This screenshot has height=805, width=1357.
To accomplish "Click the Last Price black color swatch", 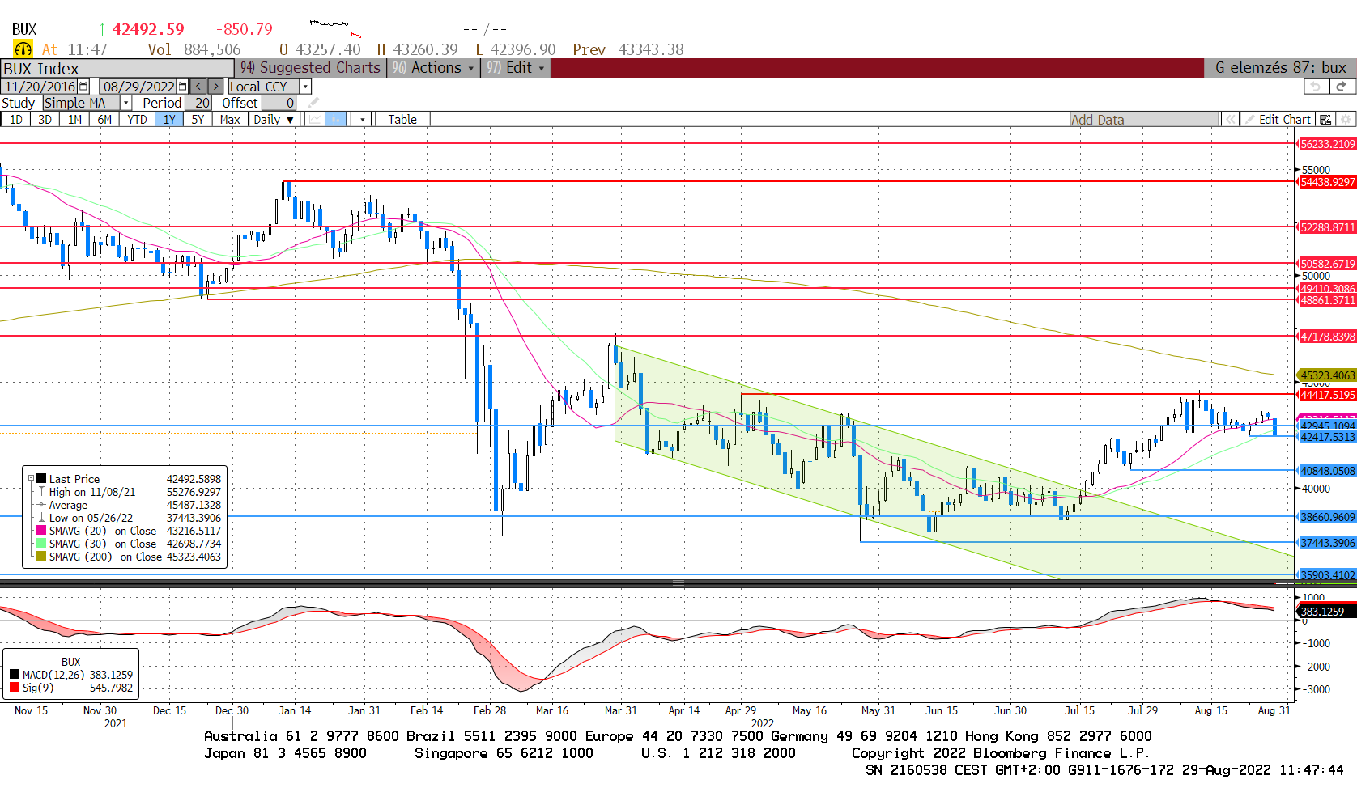I will (41, 479).
